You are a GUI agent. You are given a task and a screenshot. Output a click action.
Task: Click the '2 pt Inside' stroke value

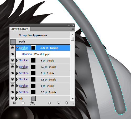47,73
